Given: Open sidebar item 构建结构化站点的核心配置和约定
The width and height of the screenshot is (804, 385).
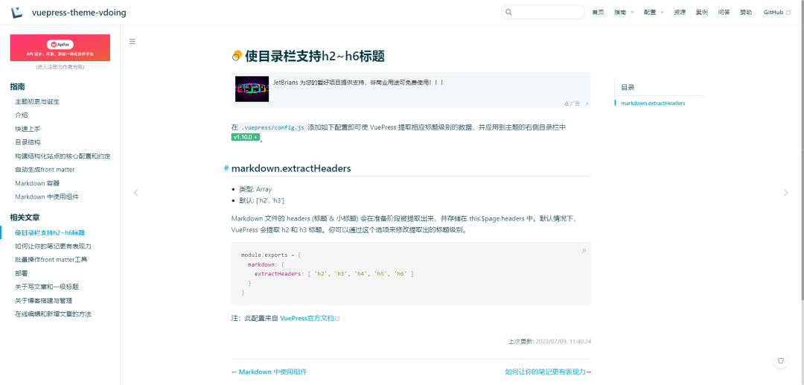Looking at the screenshot, I should click(63, 156).
